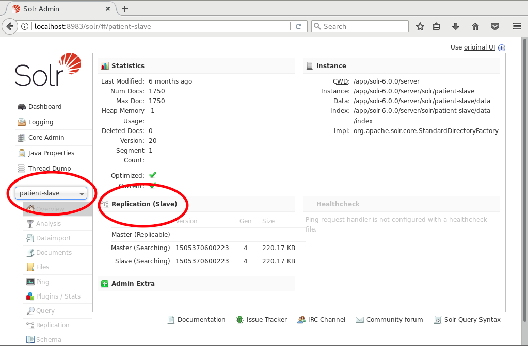
Task: Click the green plus Admin Extra icon
Action: [x=105, y=284]
